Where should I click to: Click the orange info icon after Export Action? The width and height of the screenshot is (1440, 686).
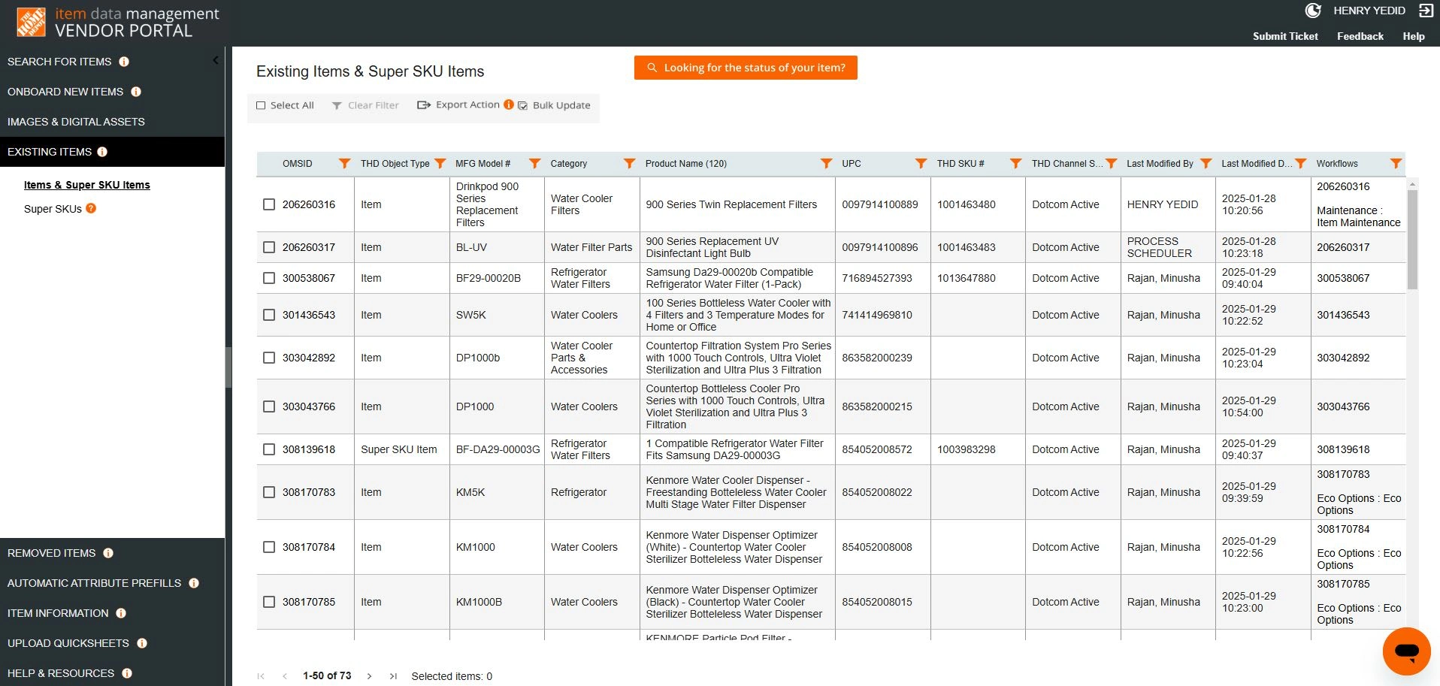tap(509, 104)
